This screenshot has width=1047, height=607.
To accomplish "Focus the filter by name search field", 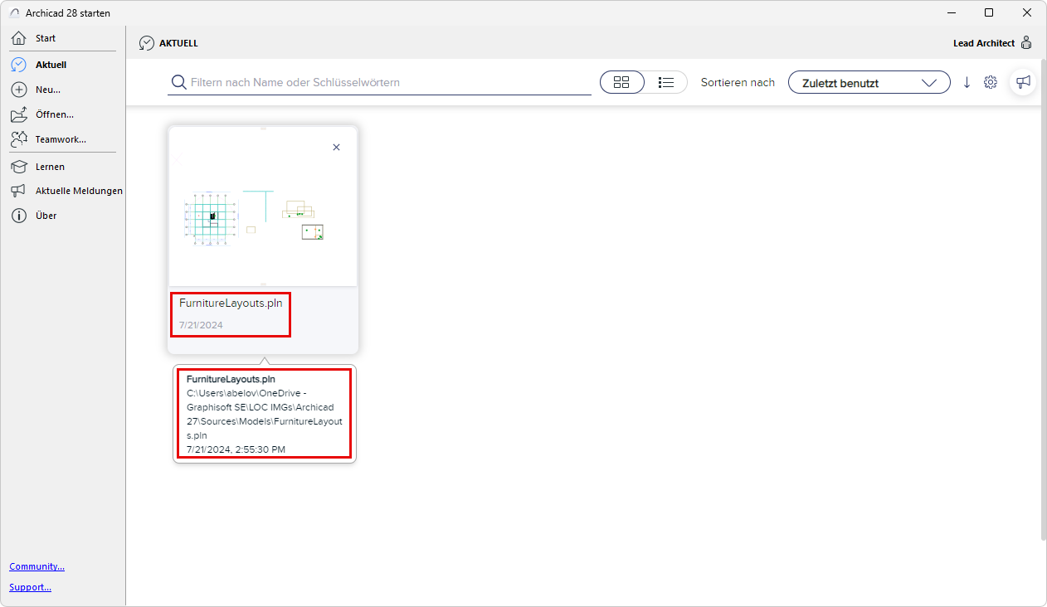I will [x=379, y=82].
